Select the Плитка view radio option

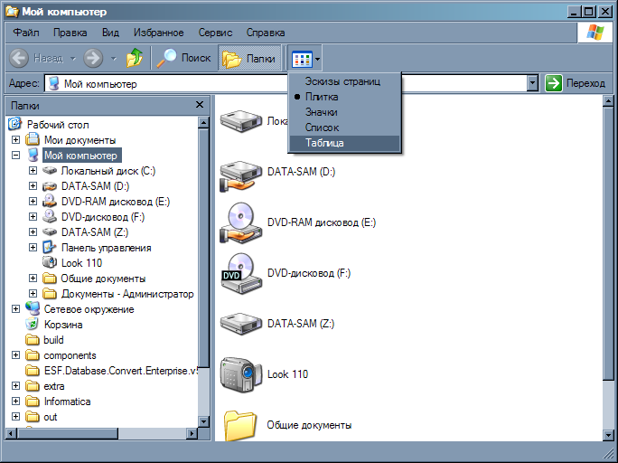(344, 97)
